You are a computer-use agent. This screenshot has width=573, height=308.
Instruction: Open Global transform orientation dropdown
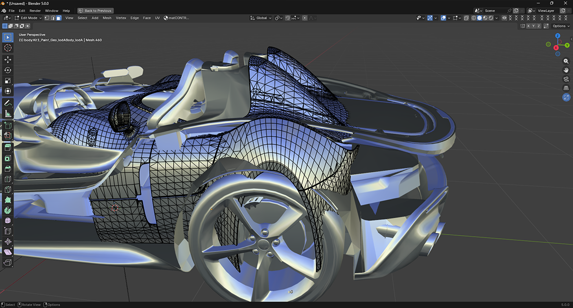[261, 18]
